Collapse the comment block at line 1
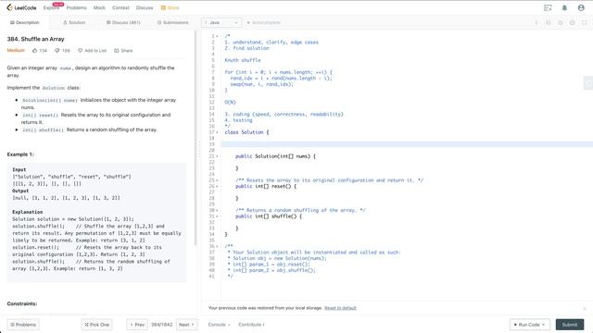Screen dimensions: 593x333 217,36
